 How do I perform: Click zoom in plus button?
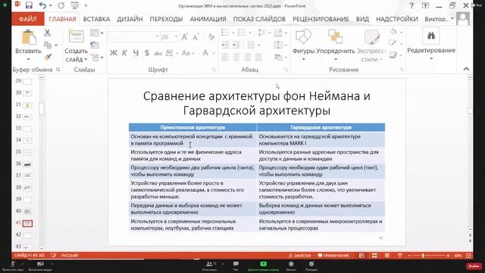448,256
